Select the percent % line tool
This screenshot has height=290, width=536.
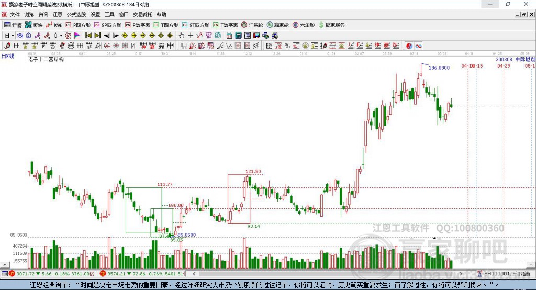[287, 46]
